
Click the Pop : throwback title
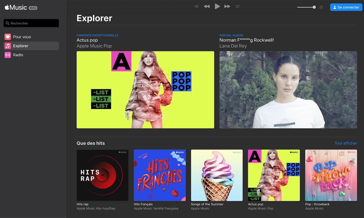pyautogui.click(x=317, y=204)
